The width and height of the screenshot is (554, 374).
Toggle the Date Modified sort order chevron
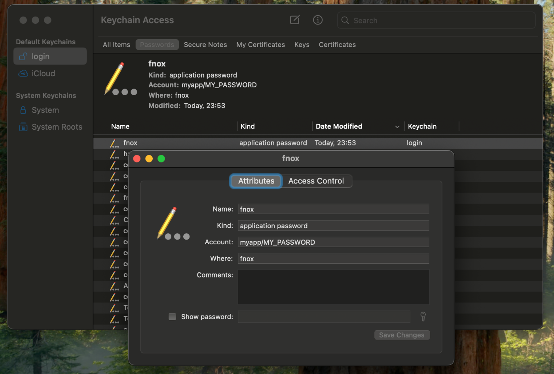click(x=397, y=127)
